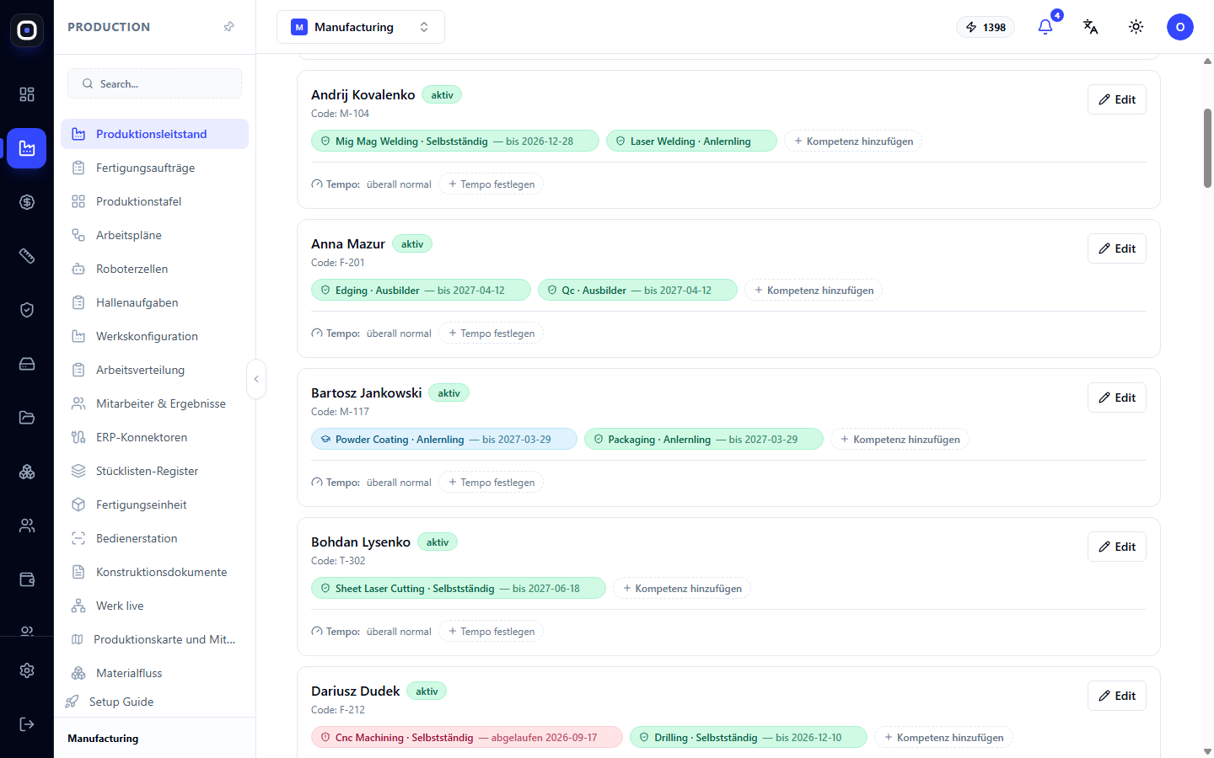Viewport: 1214px width, 758px height.
Task: Select the finance dollar icon in rail
Action: [x=27, y=202]
